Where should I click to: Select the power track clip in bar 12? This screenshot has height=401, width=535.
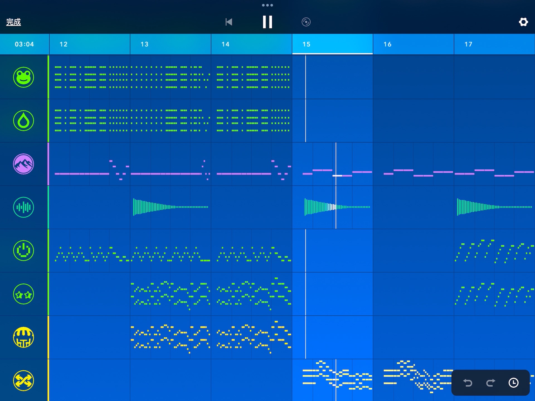tap(90, 251)
